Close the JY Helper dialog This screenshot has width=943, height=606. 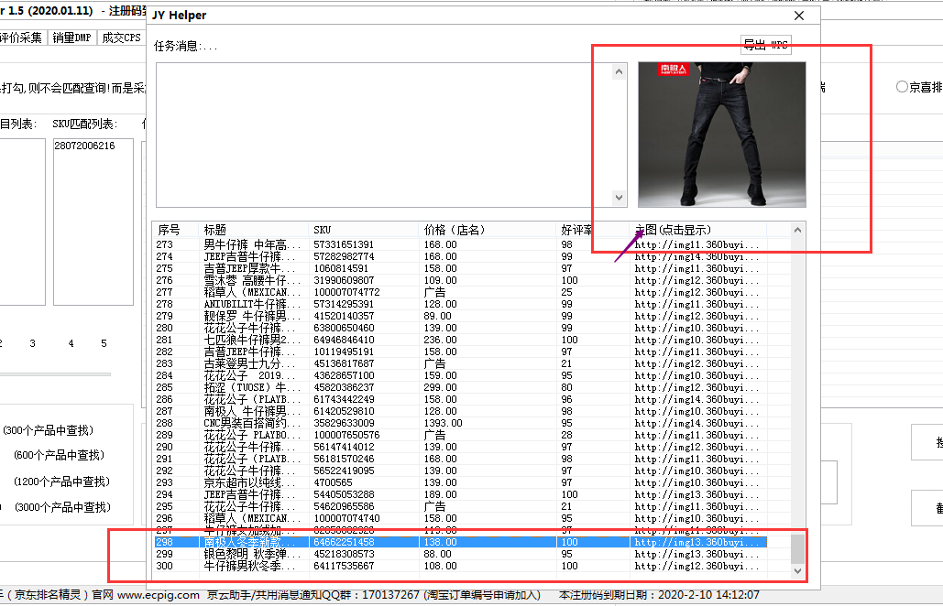(799, 16)
